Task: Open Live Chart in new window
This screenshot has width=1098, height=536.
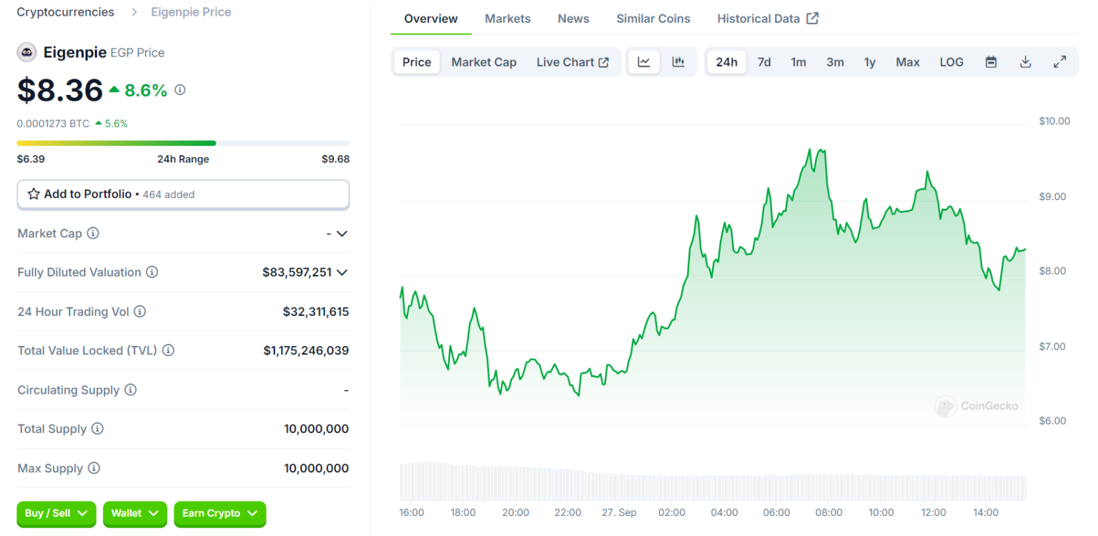Action: coord(572,62)
